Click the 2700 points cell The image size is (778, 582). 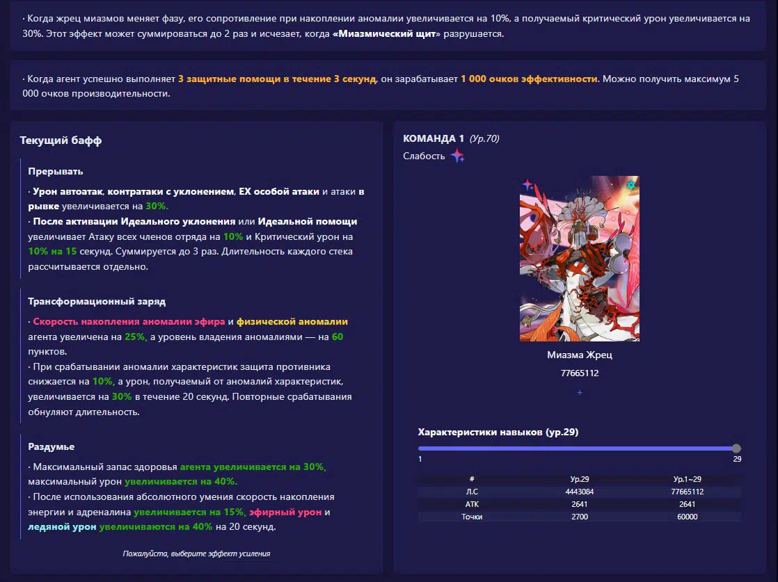pos(580,517)
